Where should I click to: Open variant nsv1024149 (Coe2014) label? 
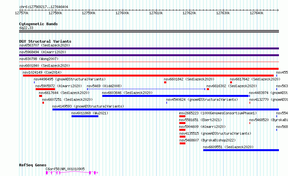coord(42,72)
